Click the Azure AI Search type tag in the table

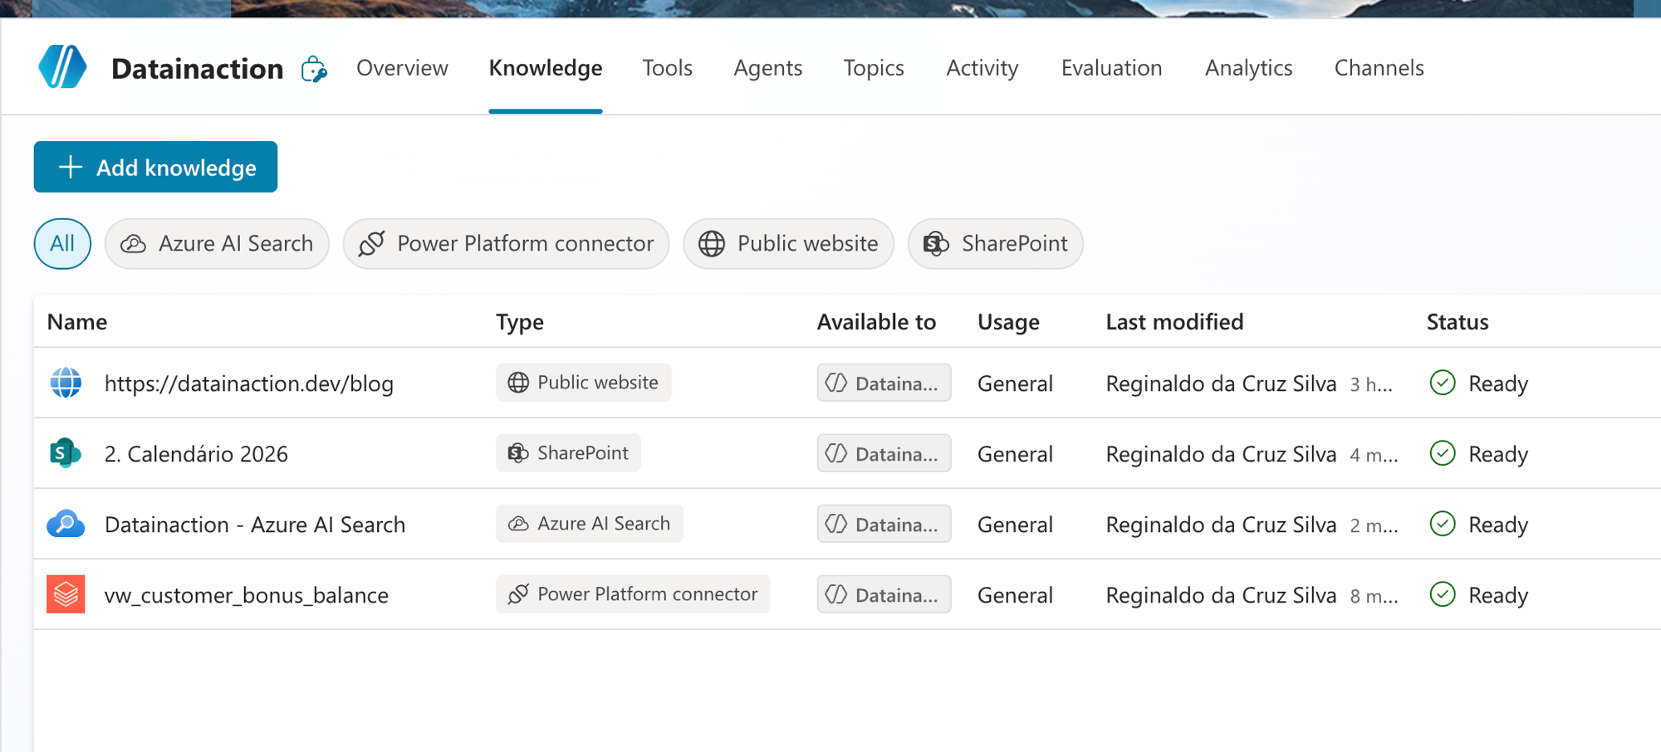point(589,524)
